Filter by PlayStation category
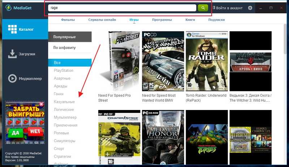This screenshot has height=167, width=289. click(64, 71)
